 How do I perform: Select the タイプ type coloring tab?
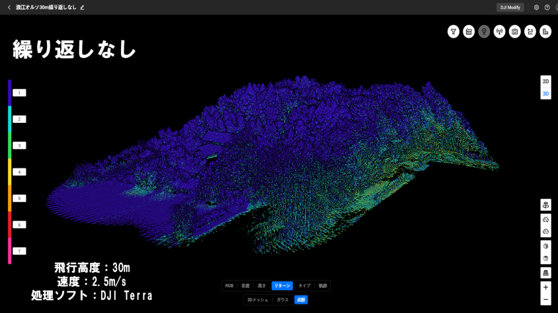[304, 286]
